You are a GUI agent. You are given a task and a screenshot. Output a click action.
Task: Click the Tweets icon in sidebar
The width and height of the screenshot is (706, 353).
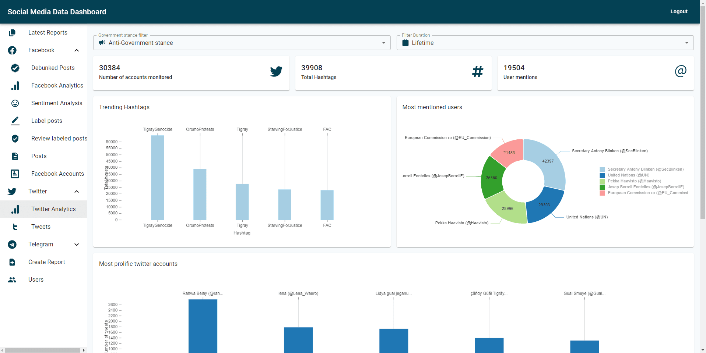click(x=15, y=227)
